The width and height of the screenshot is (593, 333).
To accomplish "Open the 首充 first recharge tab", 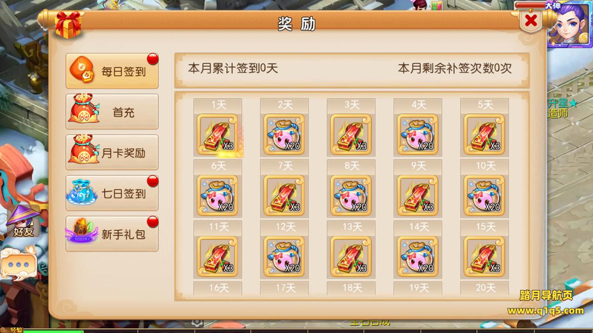I will coord(112,111).
